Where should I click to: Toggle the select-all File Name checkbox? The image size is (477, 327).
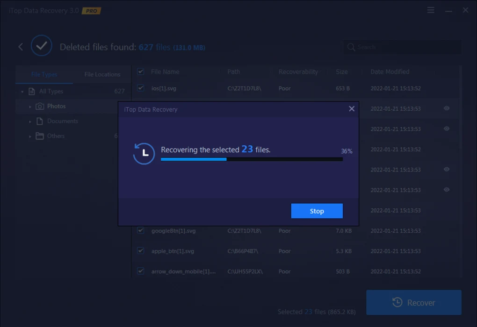[x=140, y=72]
